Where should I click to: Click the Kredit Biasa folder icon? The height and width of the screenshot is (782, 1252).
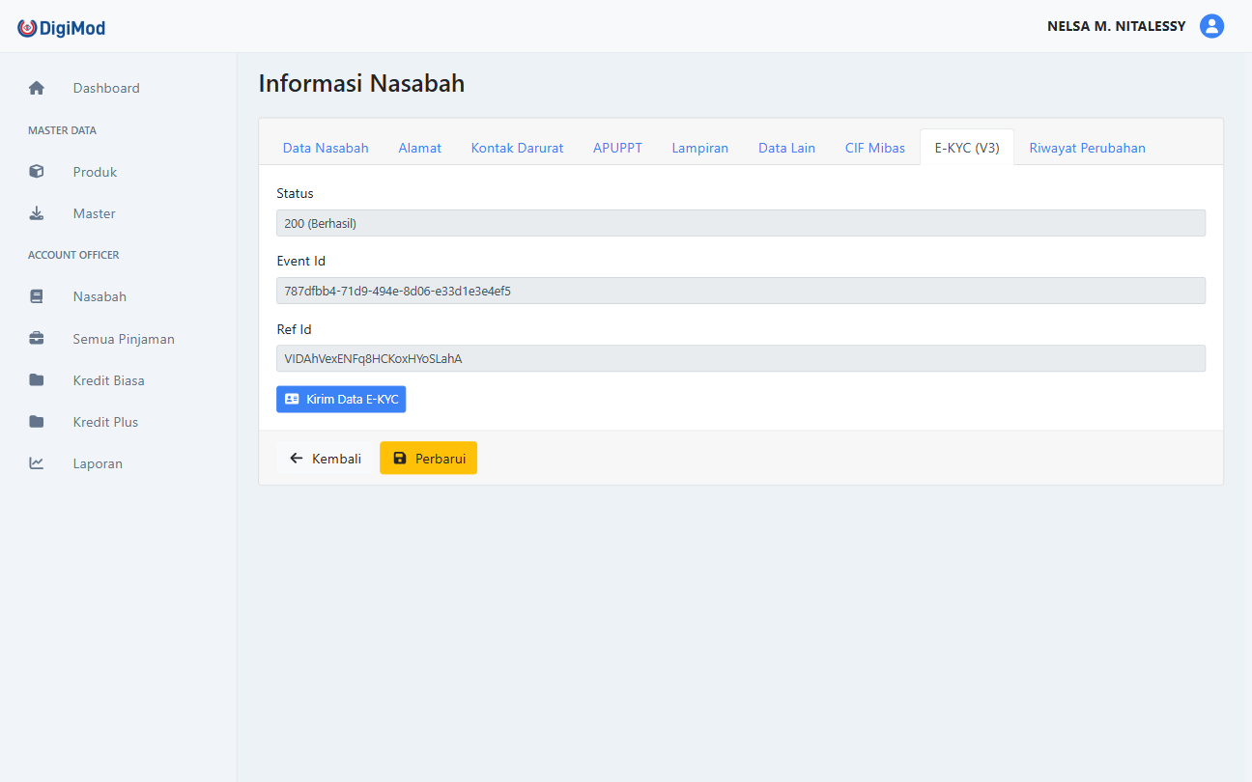coord(37,380)
